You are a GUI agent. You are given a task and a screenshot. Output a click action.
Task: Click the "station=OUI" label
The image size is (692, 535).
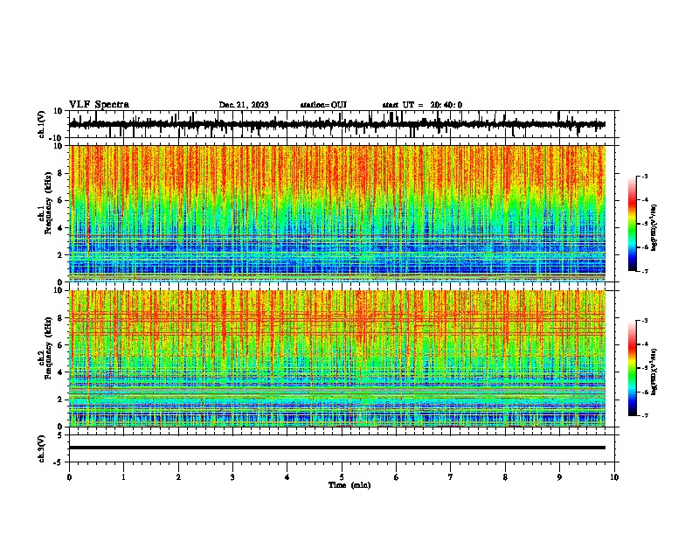click(323, 105)
